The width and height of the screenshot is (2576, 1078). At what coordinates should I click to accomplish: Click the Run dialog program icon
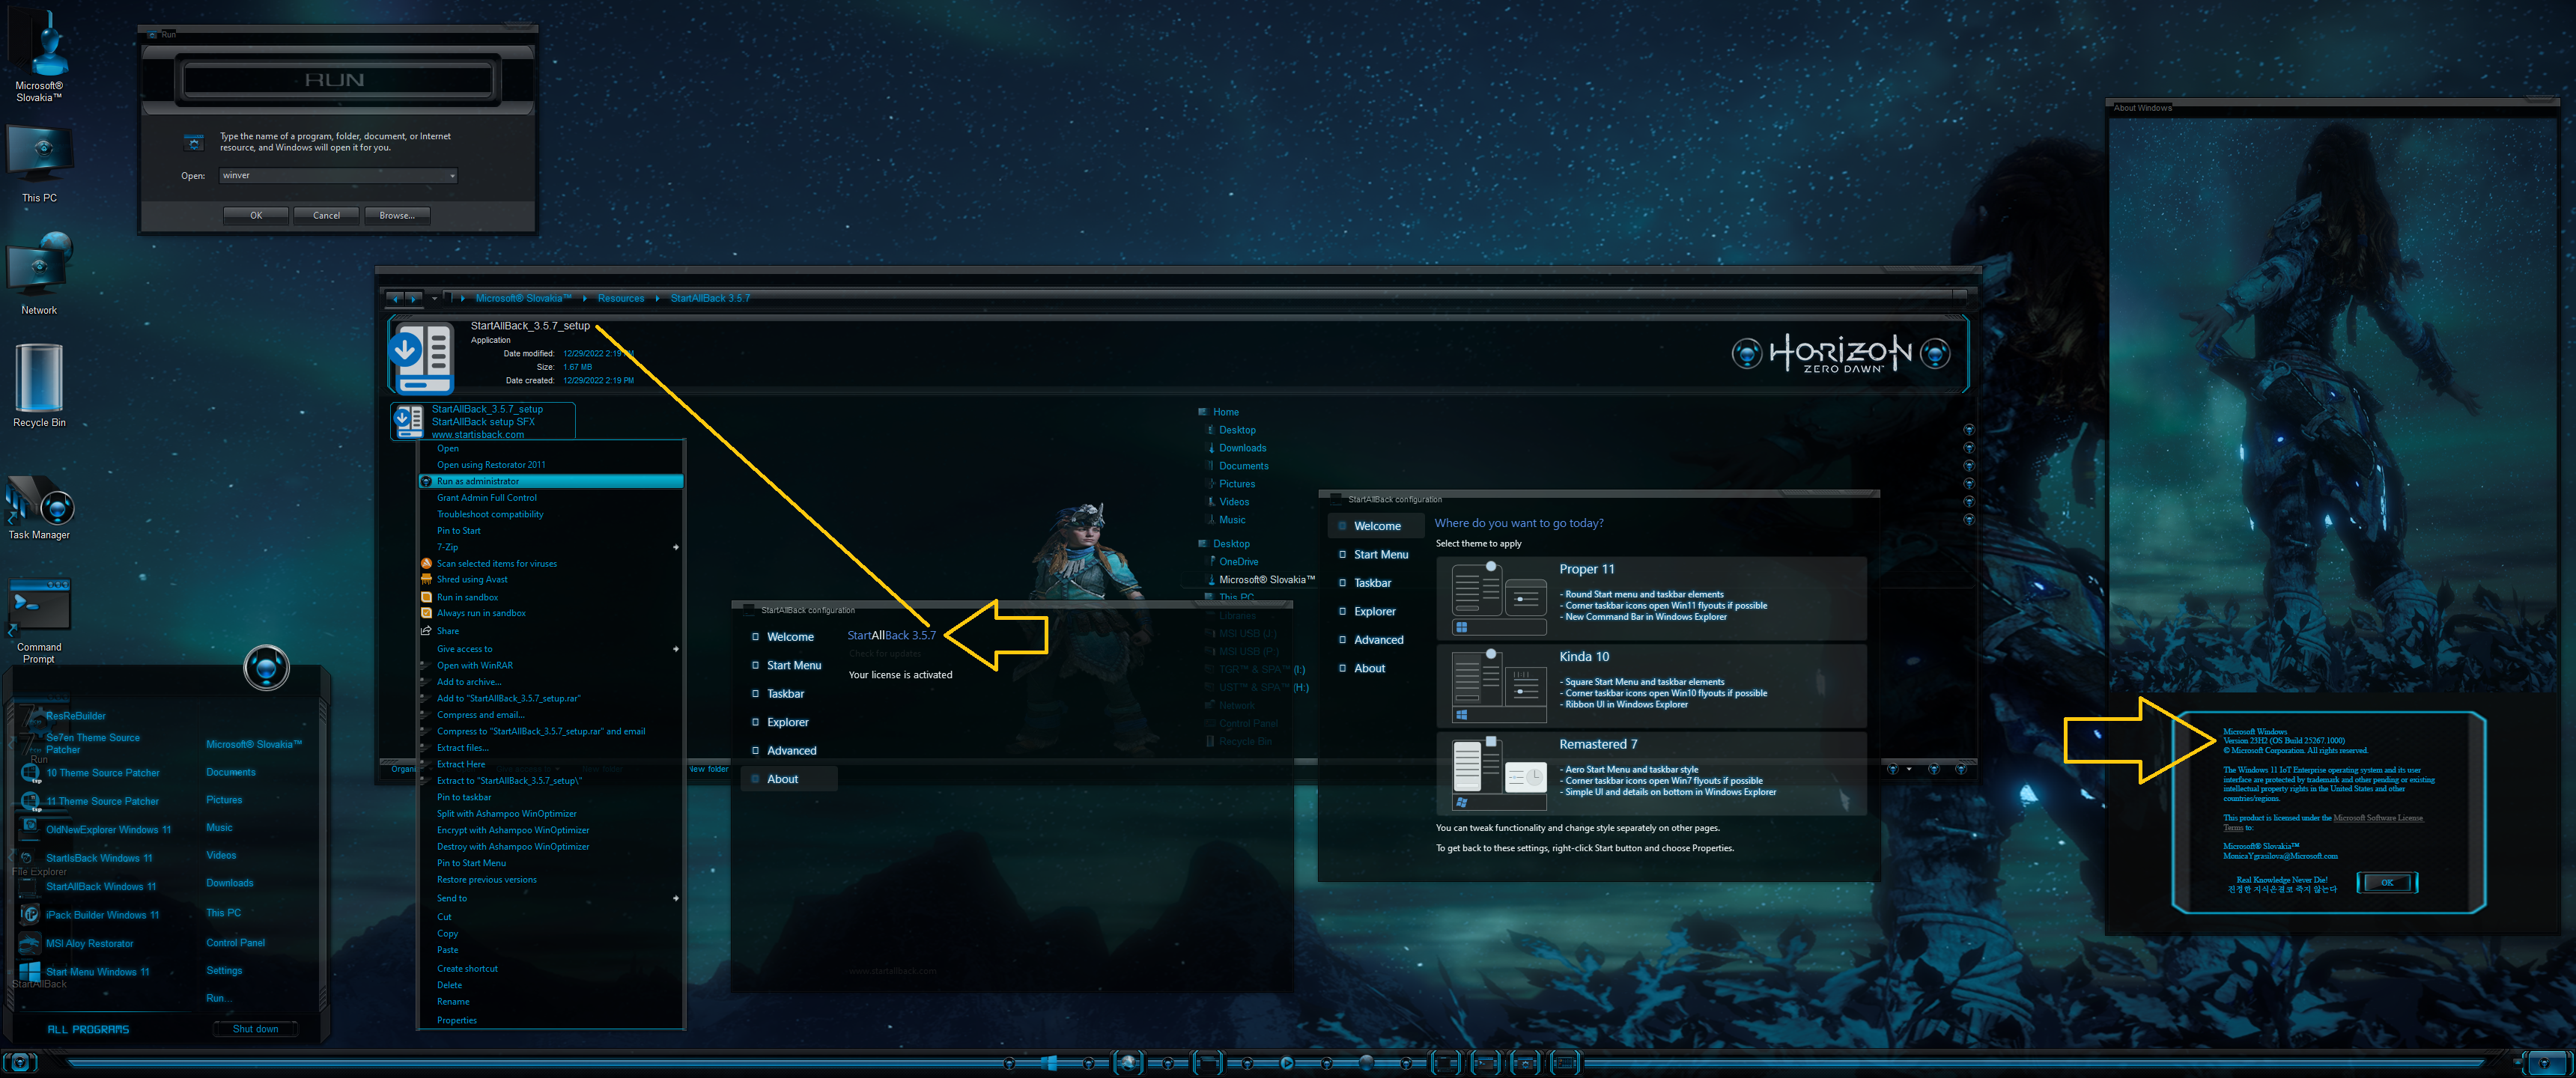(194, 142)
